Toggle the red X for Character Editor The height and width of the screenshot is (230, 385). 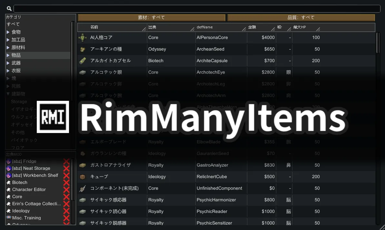pyautogui.click(x=66, y=190)
